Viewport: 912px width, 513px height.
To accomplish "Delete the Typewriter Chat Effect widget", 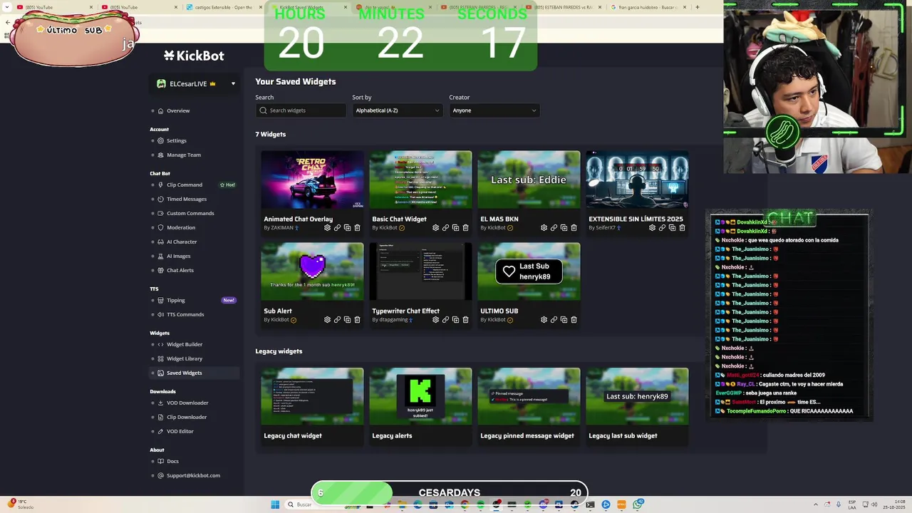I will coord(465,320).
